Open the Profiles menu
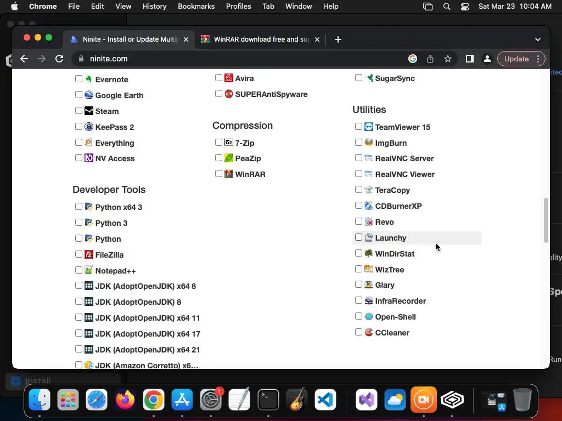 click(238, 6)
